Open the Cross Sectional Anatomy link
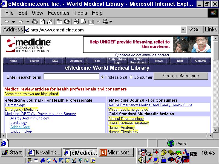This screenshot has height=164, width=219. tap(129, 123)
